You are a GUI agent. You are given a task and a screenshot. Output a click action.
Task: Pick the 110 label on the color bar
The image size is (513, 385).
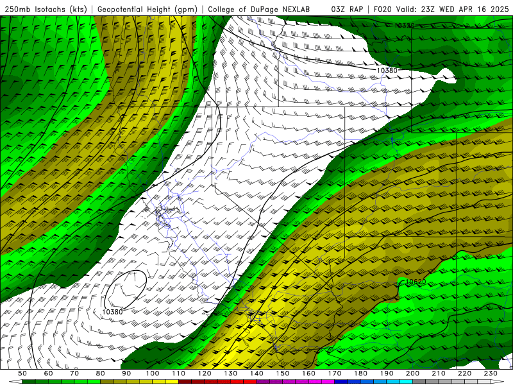179,373
